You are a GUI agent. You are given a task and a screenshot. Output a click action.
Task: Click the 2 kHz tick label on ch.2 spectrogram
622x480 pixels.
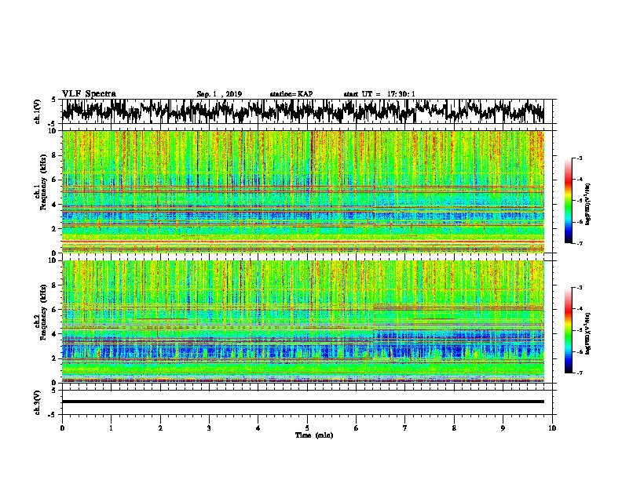(x=54, y=358)
